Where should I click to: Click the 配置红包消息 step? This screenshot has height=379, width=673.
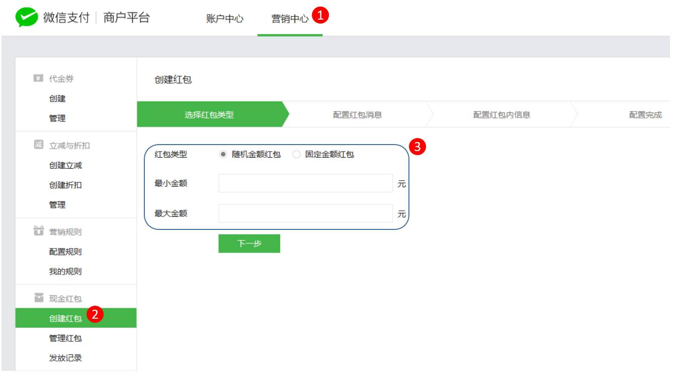pos(357,114)
